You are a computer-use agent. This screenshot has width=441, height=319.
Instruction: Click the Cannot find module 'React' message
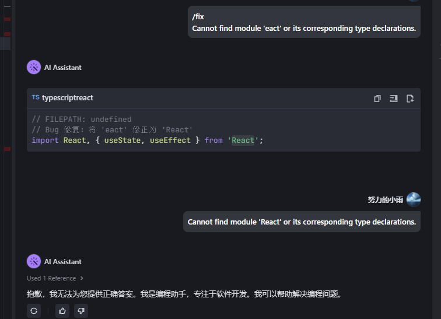pos(302,222)
